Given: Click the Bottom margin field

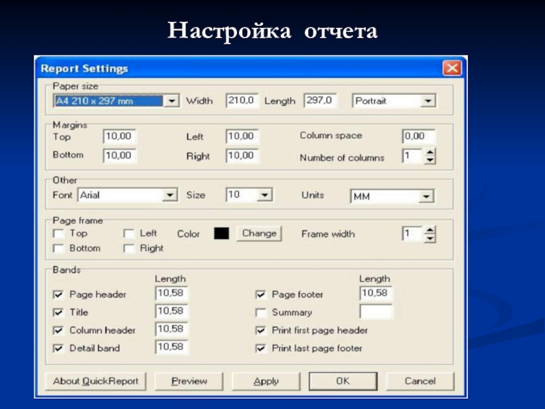Looking at the screenshot, I should point(119,155).
